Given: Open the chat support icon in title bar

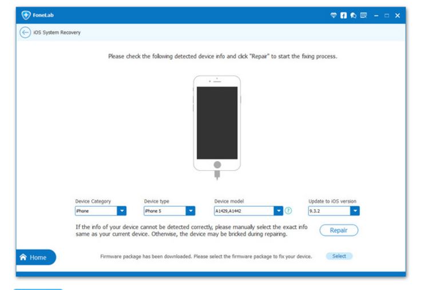Looking at the screenshot, I should 353,15.
